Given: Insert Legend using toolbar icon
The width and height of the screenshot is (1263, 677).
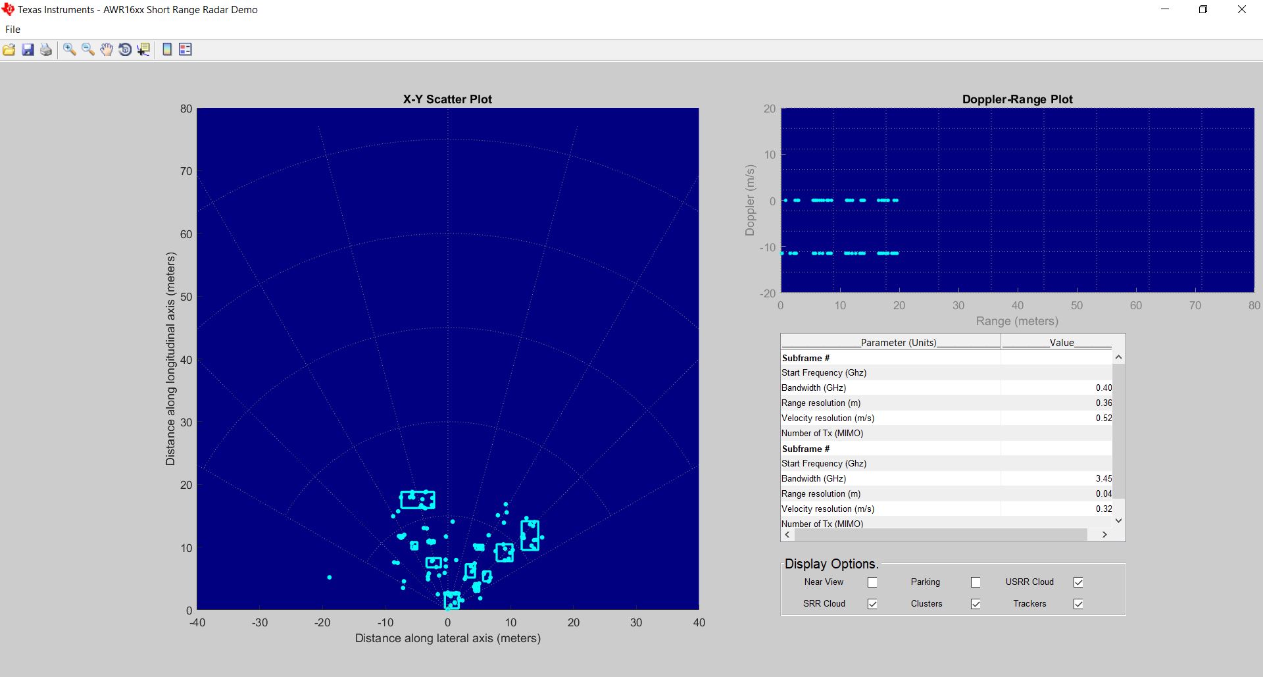Looking at the screenshot, I should (186, 49).
